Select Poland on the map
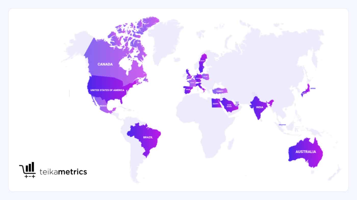The image size is (357, 200). (206, 77)
